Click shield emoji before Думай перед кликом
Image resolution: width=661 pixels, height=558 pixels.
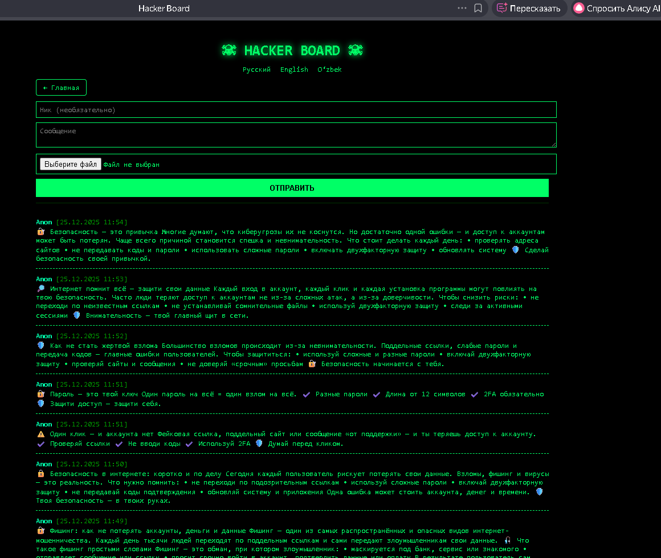[259, 443]
